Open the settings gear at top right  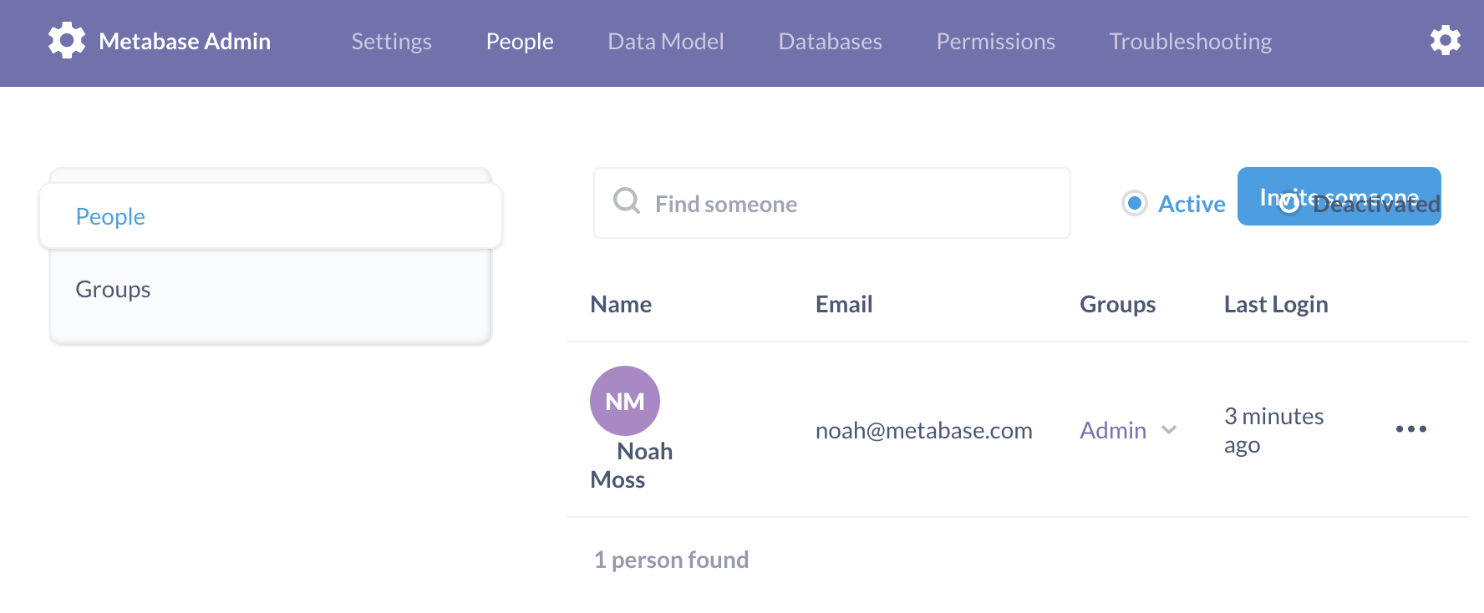[1445, 39]
